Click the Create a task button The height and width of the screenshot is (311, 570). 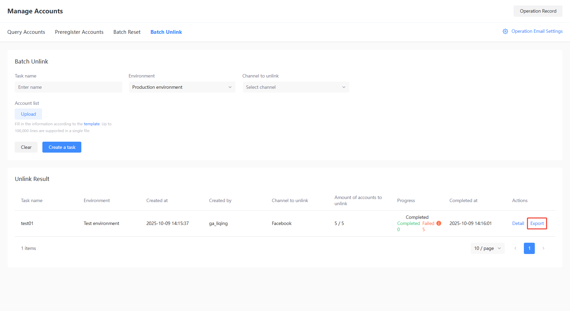pos(62,147)
